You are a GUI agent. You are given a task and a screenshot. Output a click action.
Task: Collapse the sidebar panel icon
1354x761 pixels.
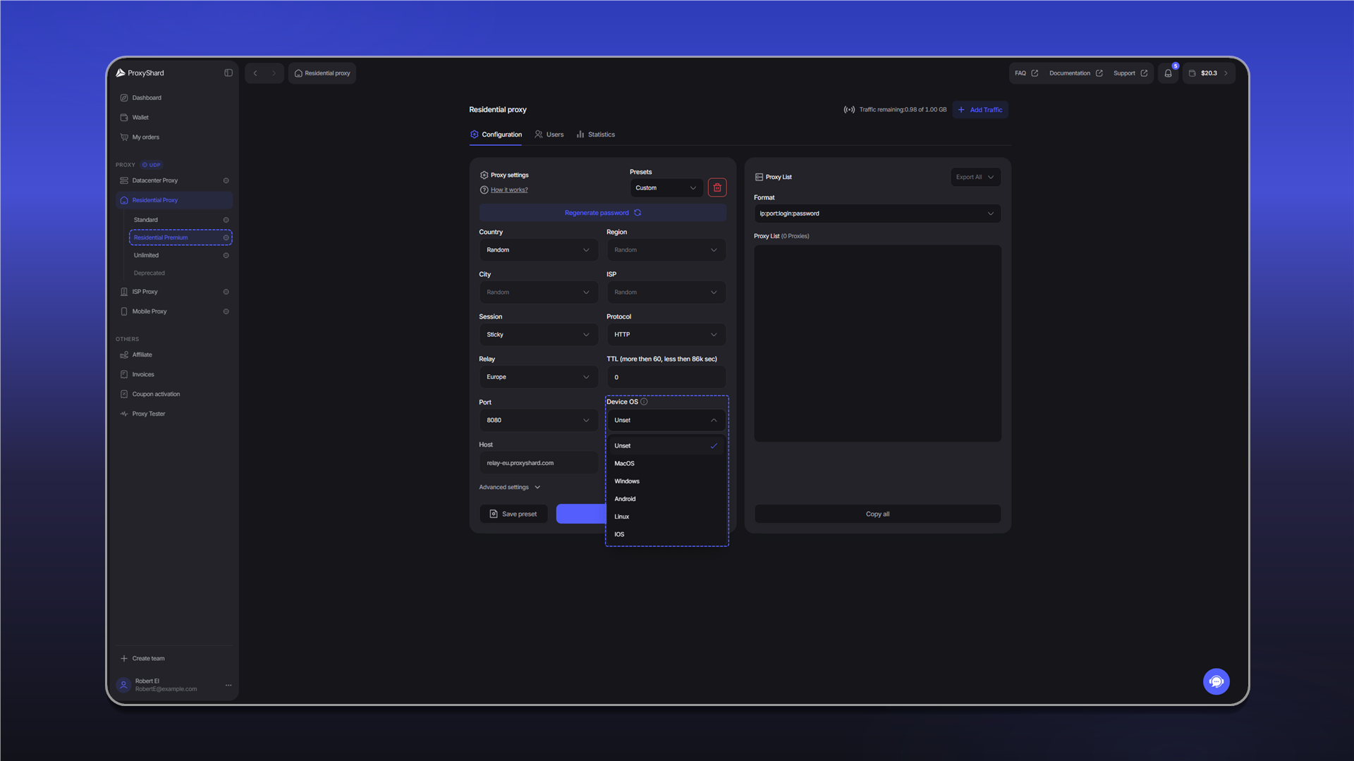click(228, 73)
